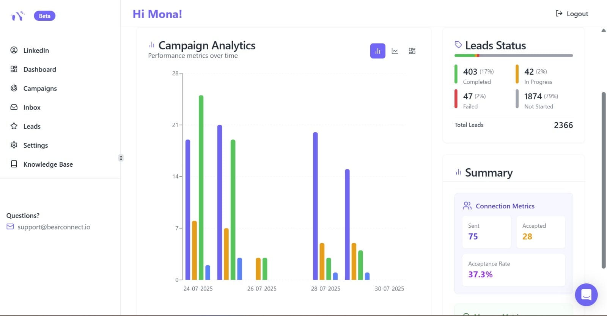
Task: Click the page vertical scrollbar
Action: tap(604, 180)
